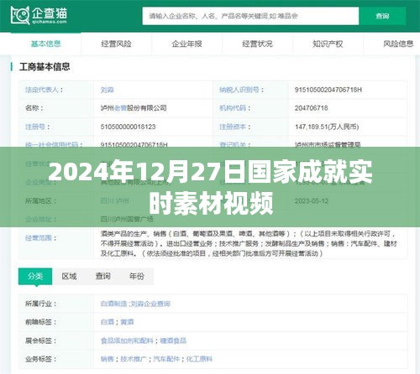Screen dimensions: 420x374
Task: Click the 黄酒 tag link
Action: (x=127, y=322)
